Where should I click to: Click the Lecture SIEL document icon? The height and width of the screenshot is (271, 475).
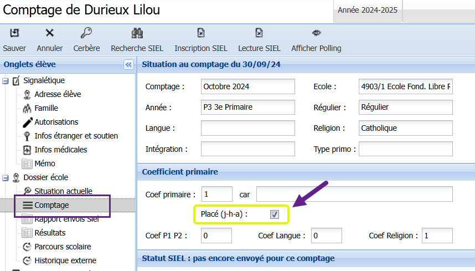[x=259, y=33]
